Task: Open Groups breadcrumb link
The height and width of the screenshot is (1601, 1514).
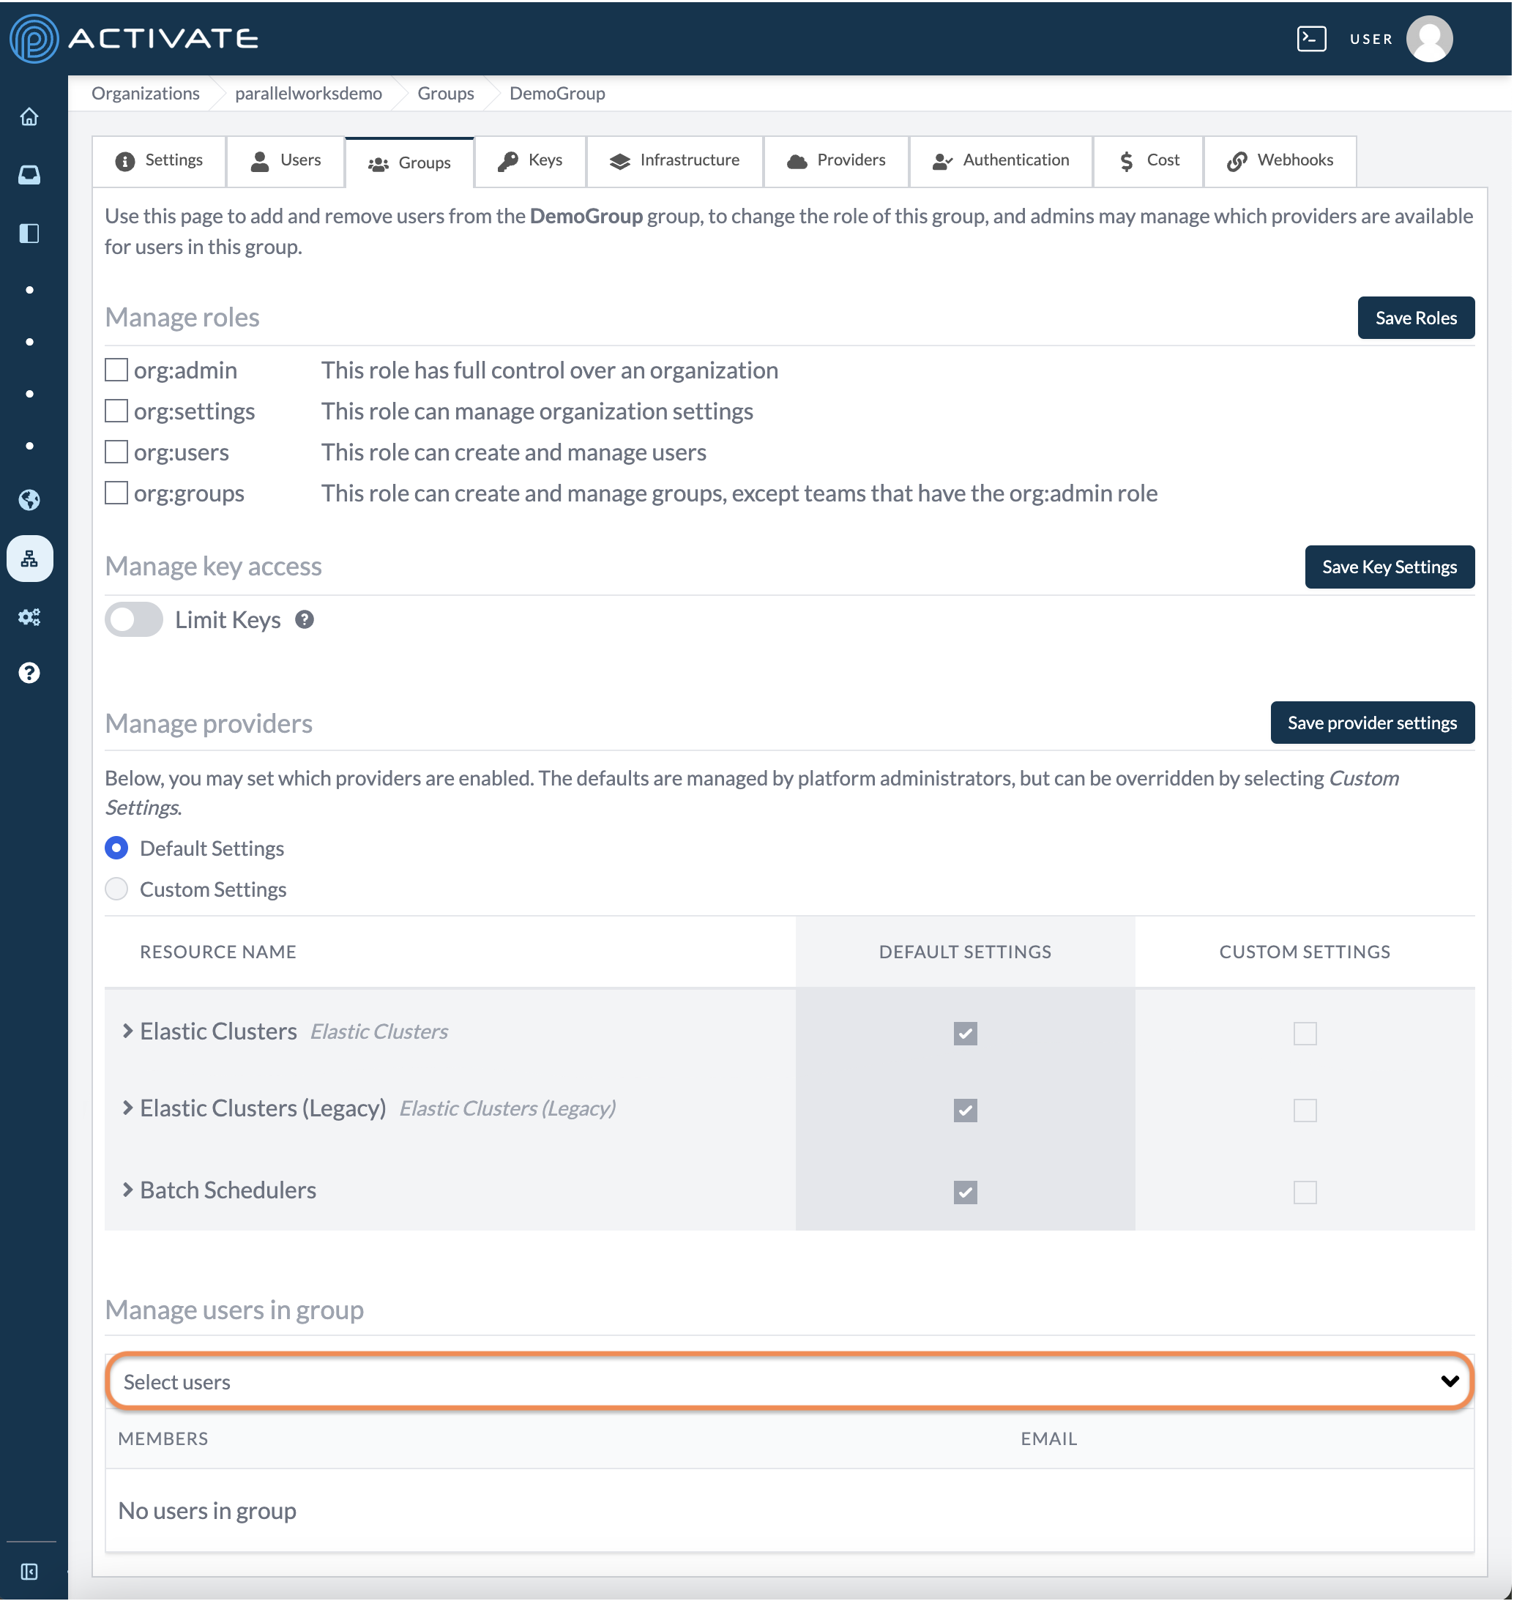Action: pyautogui.click(x=445, y=94)
